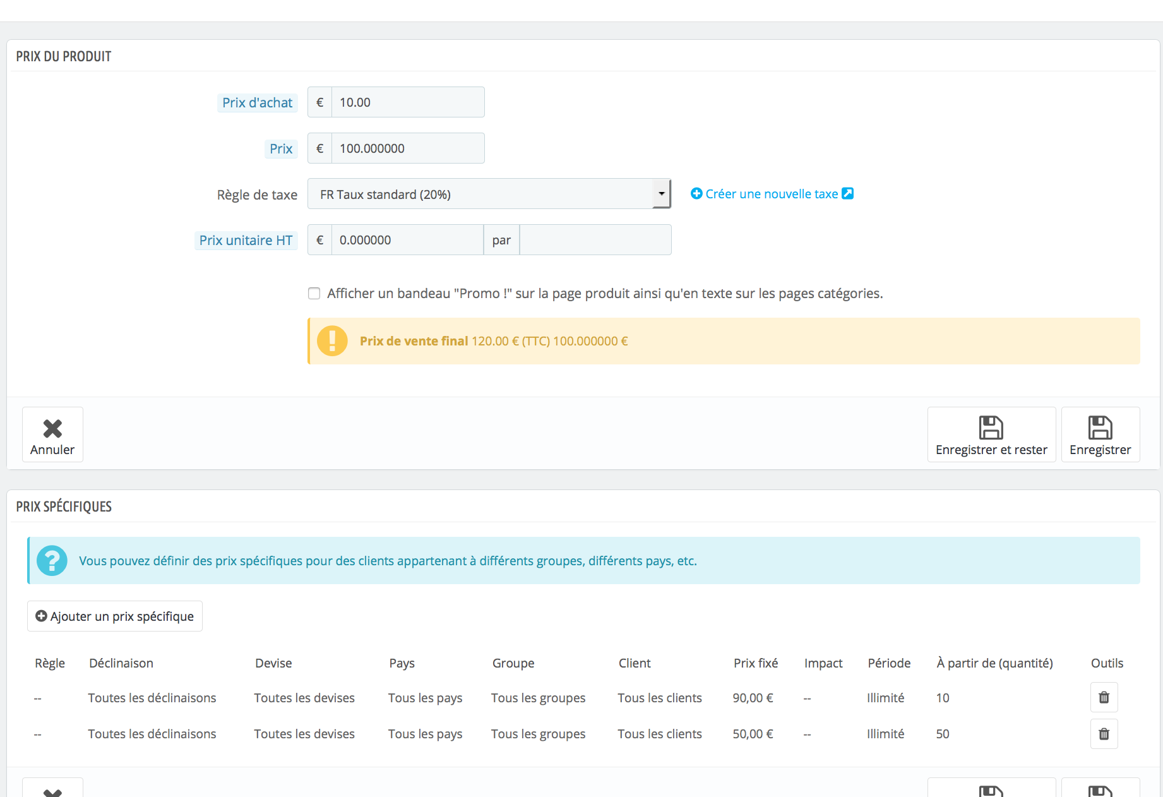Click the tax rule dropdown arrow
Screen dimensions: 1163x797
(661, 194)
